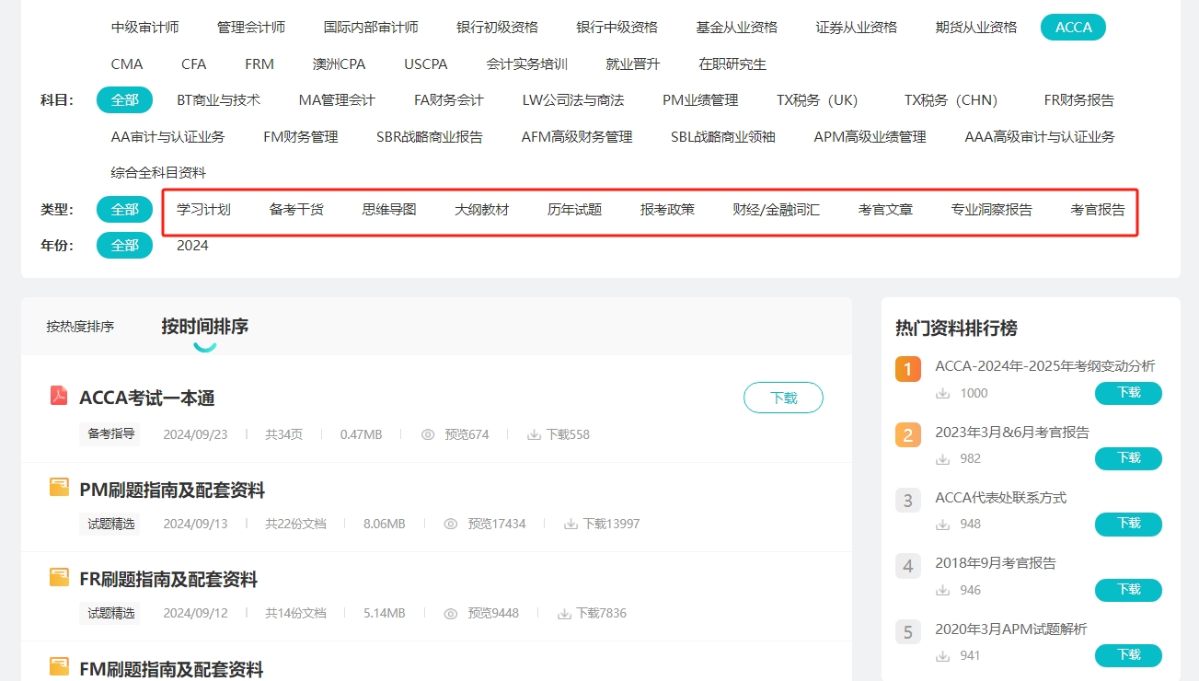Click the rank 2 badge in 热门资料排行榜
Viewport: 1199px width, 681px height.
click(x=907, y=434)
